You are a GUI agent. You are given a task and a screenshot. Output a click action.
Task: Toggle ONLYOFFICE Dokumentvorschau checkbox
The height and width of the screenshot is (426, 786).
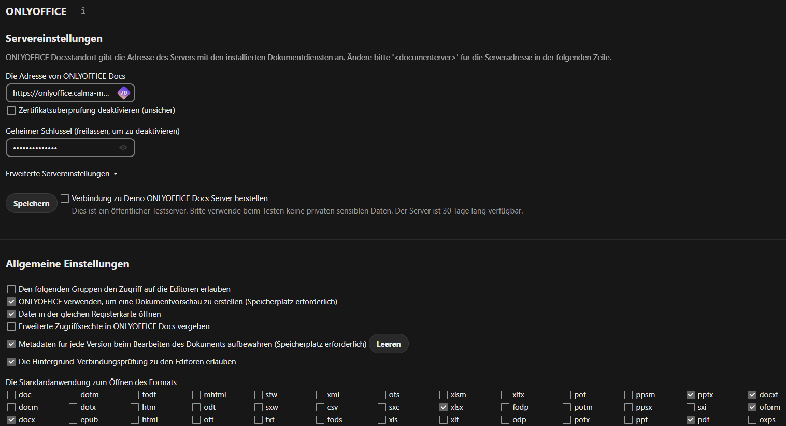[11, 302]
